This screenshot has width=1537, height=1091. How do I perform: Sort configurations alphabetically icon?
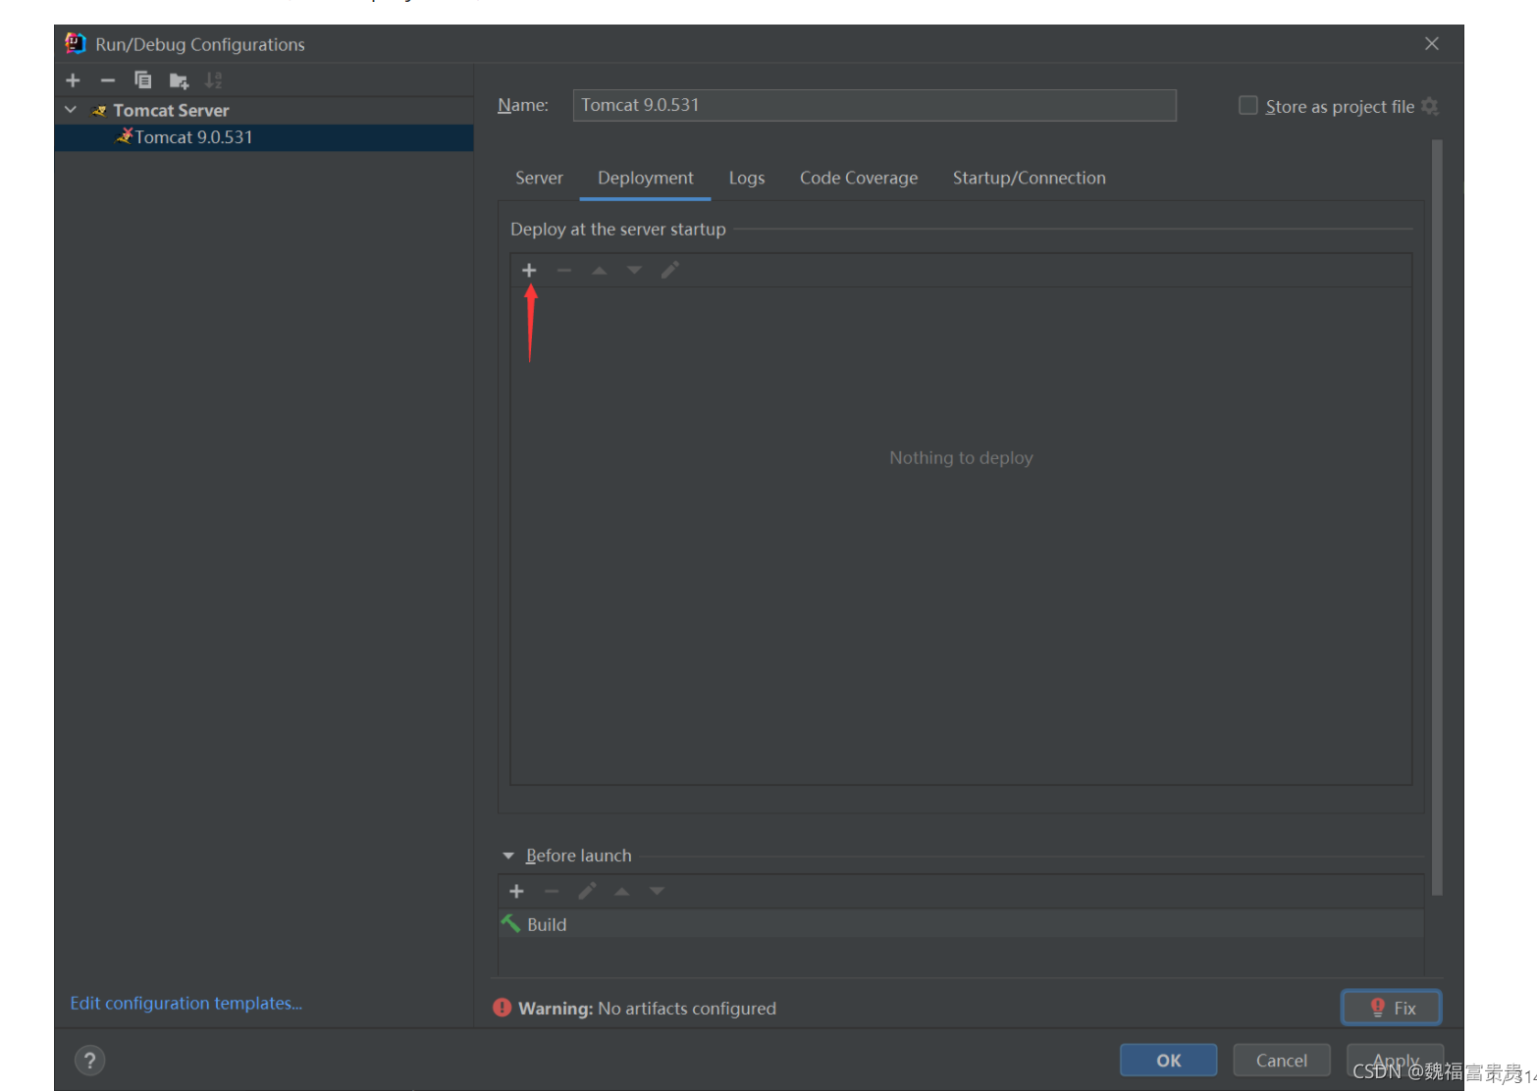[213, 80]
